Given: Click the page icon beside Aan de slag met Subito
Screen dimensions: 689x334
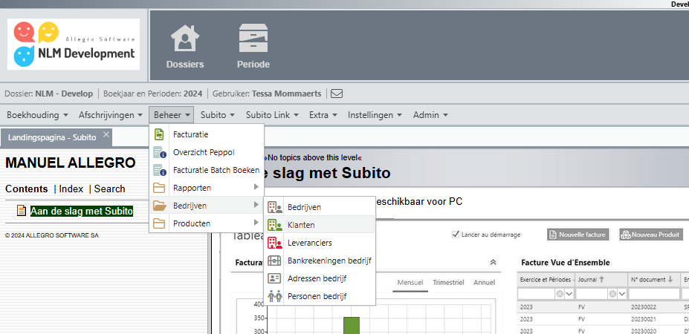Looking at the screenshot, I should click(x=21, y=211).
